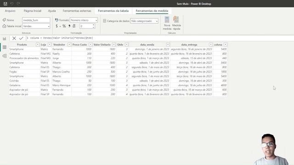Select the data_entrega column header

189,45
